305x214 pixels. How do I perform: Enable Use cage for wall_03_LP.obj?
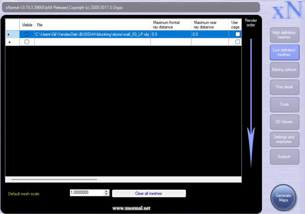238,34
